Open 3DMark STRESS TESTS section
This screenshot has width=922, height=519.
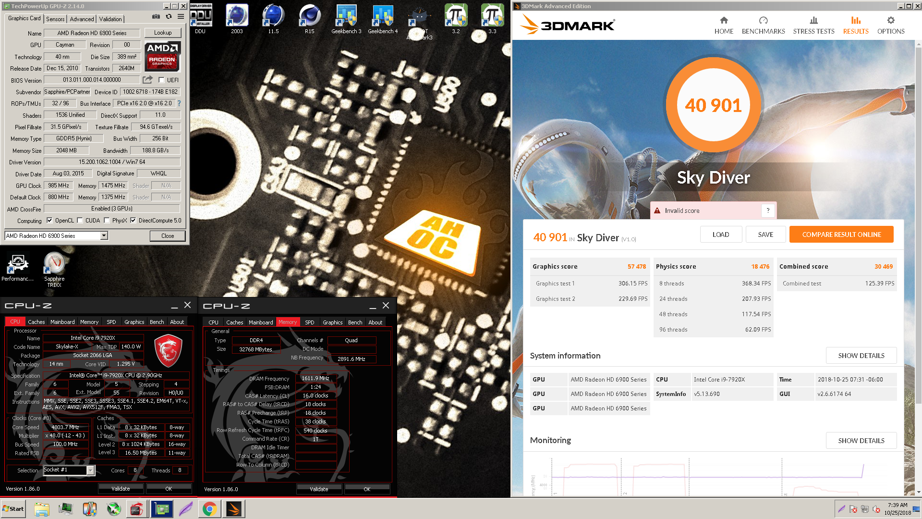813,25
